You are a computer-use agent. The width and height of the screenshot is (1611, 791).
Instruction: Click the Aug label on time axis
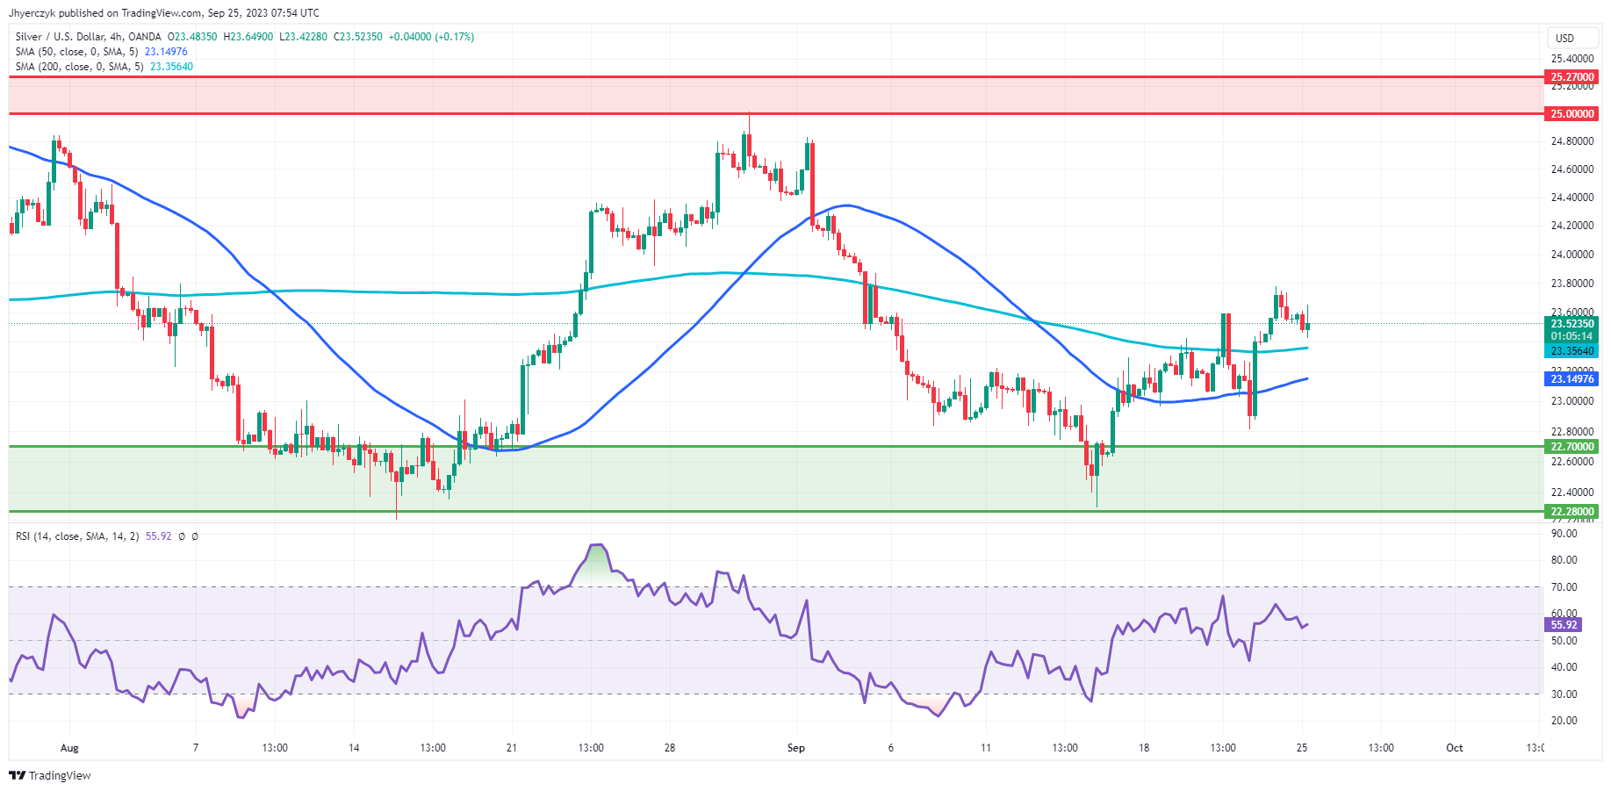(x=69, y=748)
